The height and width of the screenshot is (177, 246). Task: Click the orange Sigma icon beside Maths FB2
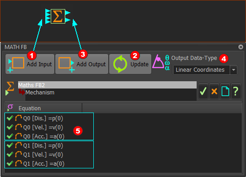point(10,86)
